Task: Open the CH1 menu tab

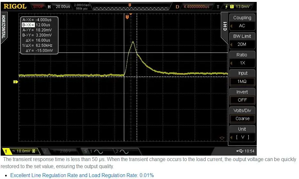Action: pos(225,26)
